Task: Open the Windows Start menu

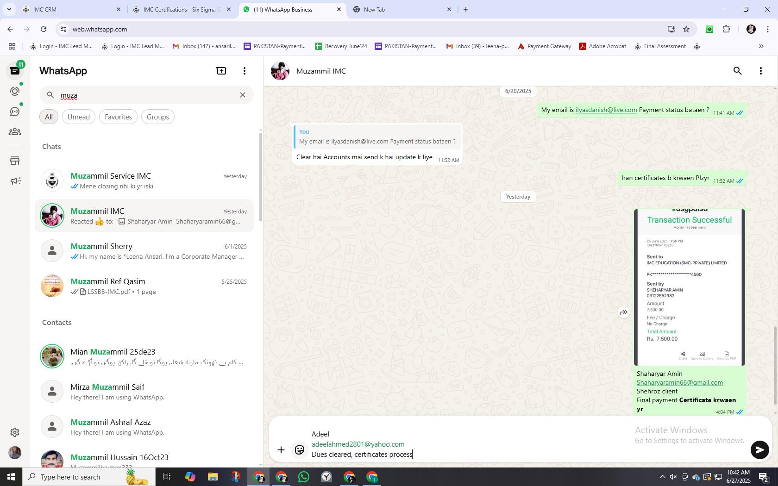Action: [11, 477]
